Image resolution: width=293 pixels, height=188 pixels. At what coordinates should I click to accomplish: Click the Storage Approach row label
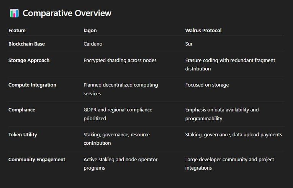(x=29, y=60)
